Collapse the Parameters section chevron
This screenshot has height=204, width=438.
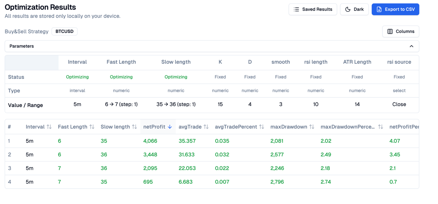pos(411,46)
